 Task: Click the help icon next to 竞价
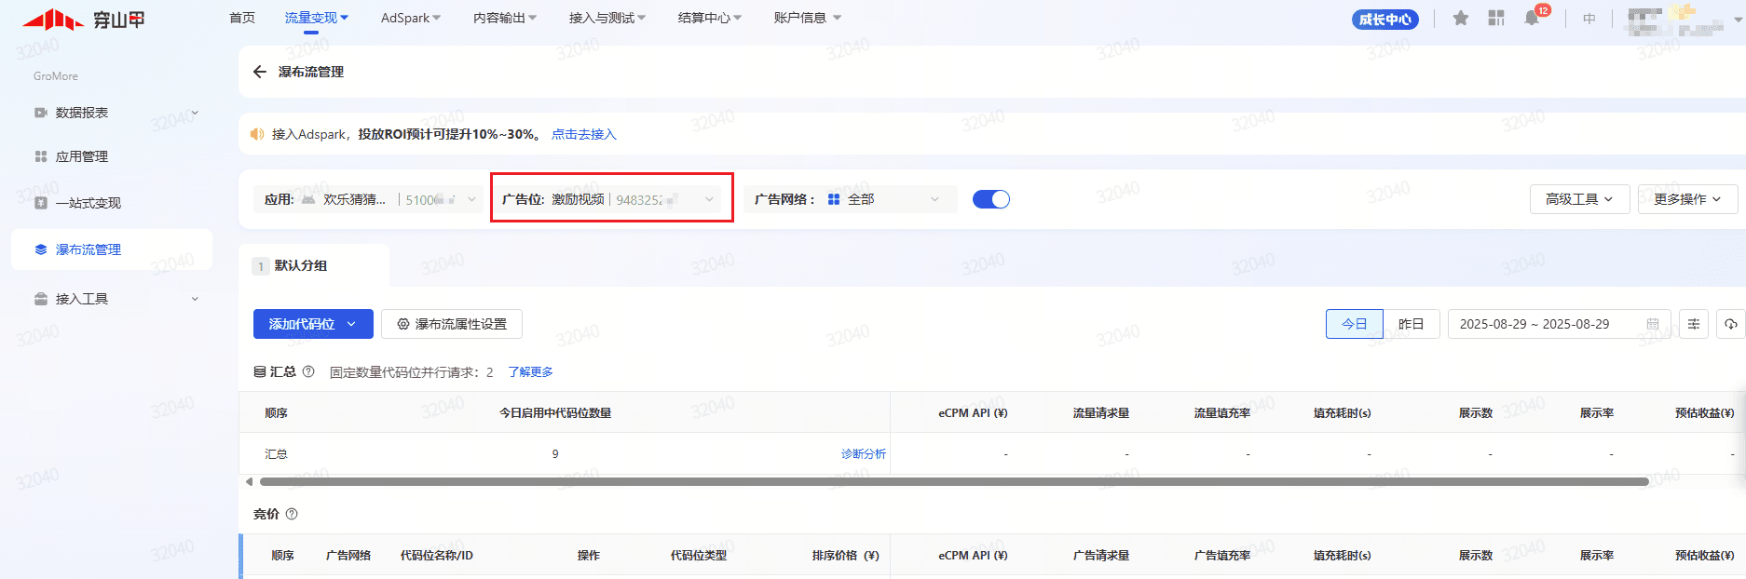(292, 514)
